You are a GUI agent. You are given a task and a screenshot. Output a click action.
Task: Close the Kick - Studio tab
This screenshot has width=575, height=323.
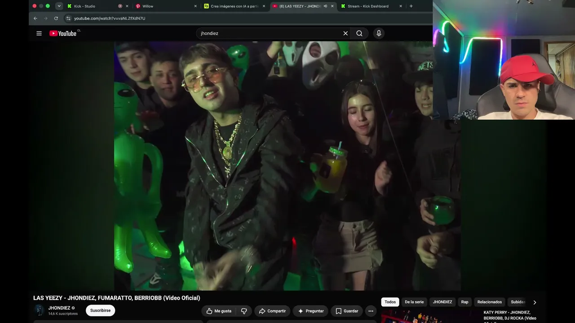[x=127, y=6]
